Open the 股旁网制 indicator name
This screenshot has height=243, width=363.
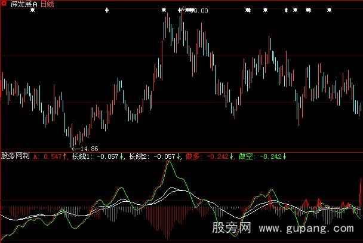pyautogui.click(x=16, y=156)
